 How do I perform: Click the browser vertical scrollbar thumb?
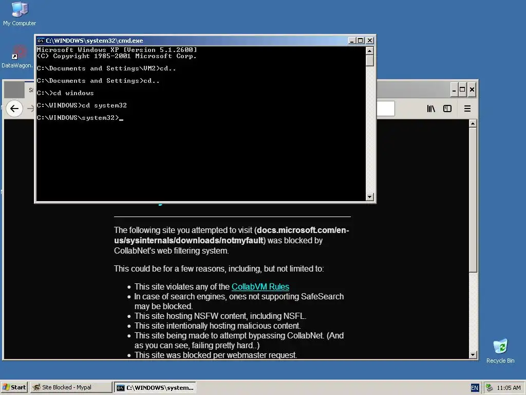473,200
